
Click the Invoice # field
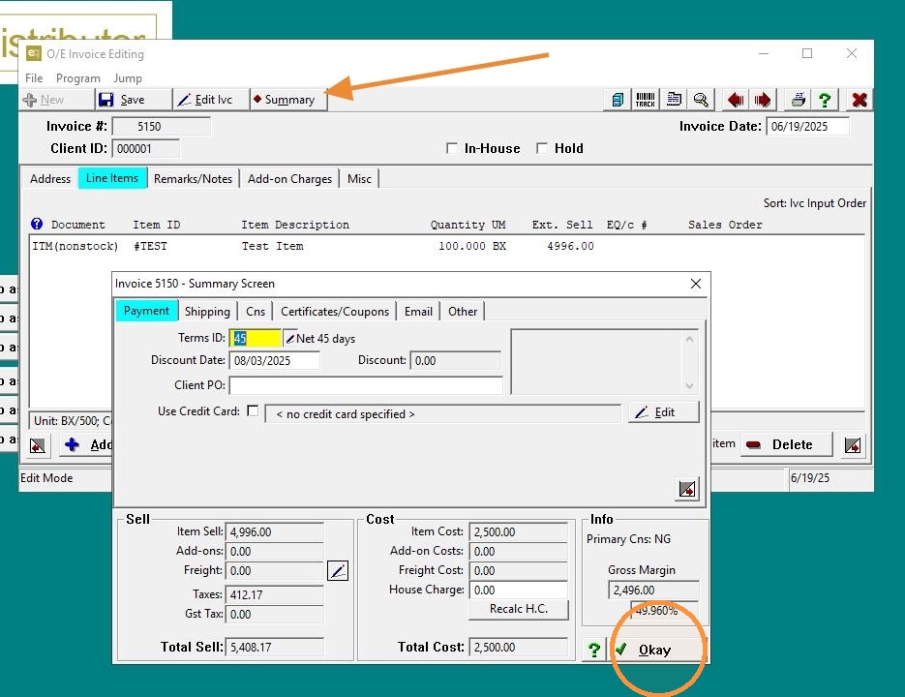click(x=161, y=127)
